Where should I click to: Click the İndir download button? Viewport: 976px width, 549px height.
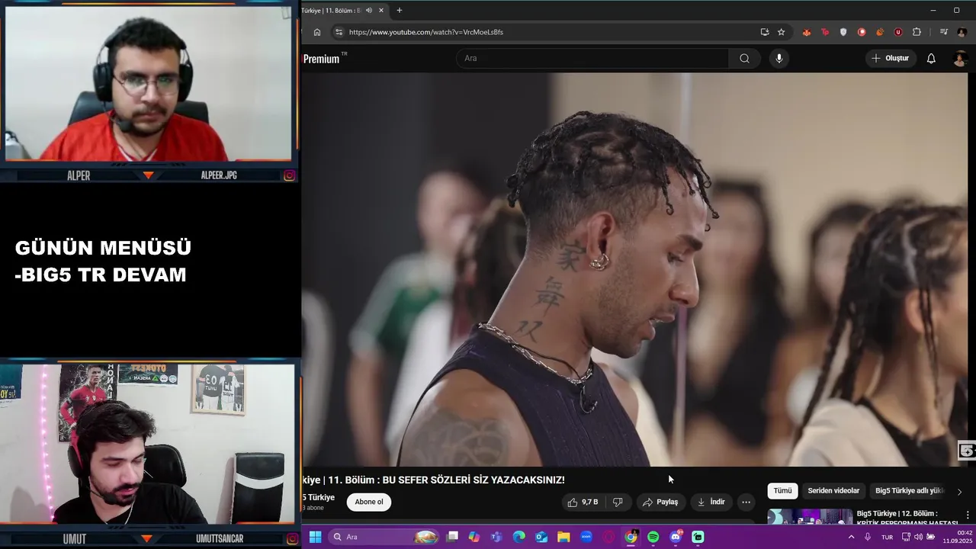pos(711,502)
